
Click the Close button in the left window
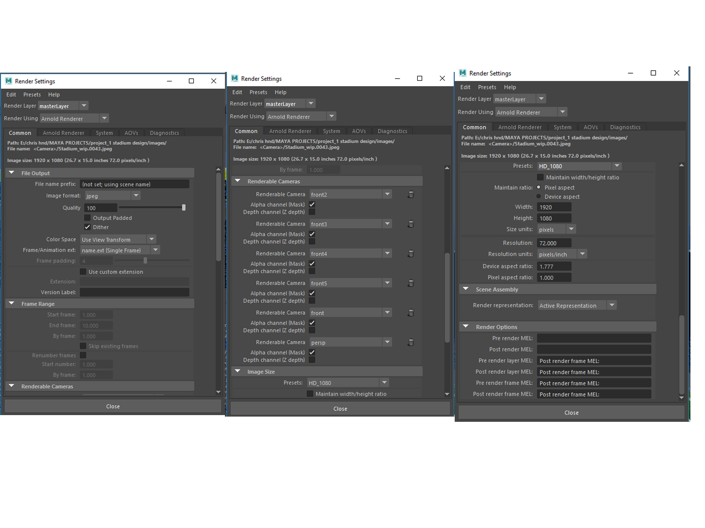click(113, 406)
